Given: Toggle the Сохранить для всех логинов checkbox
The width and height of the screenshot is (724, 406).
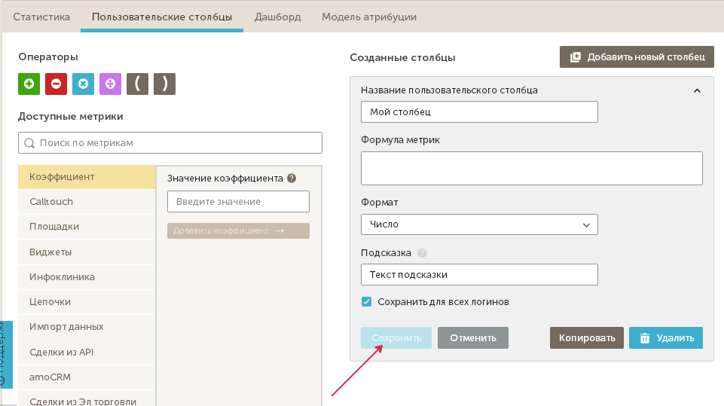Looking at the screenshot, I should pyautogui.click(x=367, y=302).
